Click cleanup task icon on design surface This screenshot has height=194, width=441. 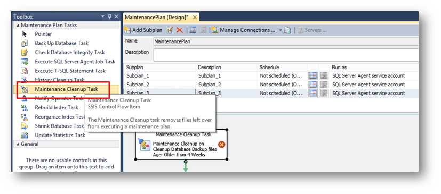[145, 145]
